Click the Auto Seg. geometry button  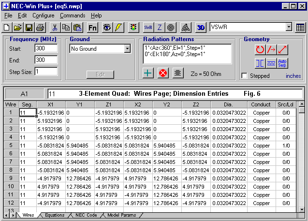(283, 63)
